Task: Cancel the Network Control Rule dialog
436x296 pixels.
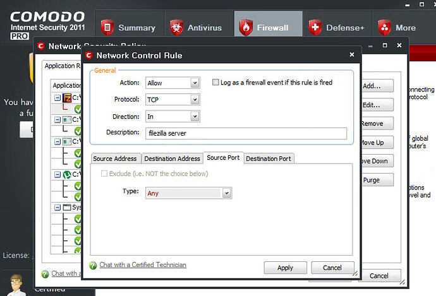Action: tap(332, 268)
